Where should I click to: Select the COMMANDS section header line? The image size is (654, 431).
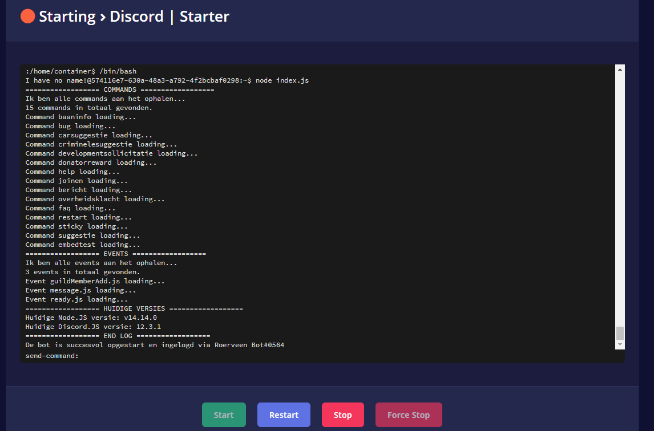pyautogui.click(x=120, y=90)
